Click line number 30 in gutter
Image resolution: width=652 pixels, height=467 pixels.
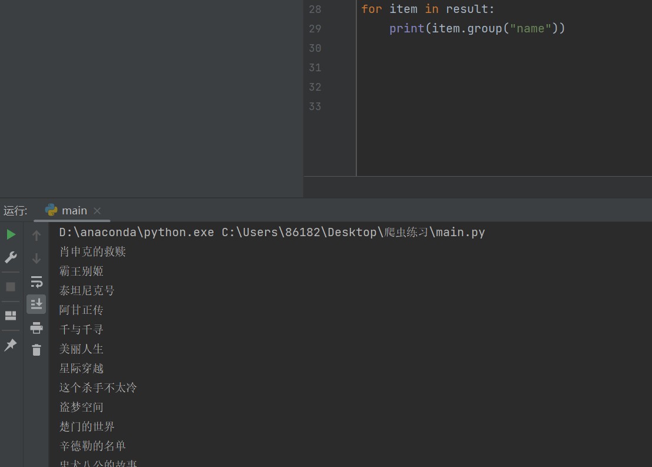coord(315,48)
